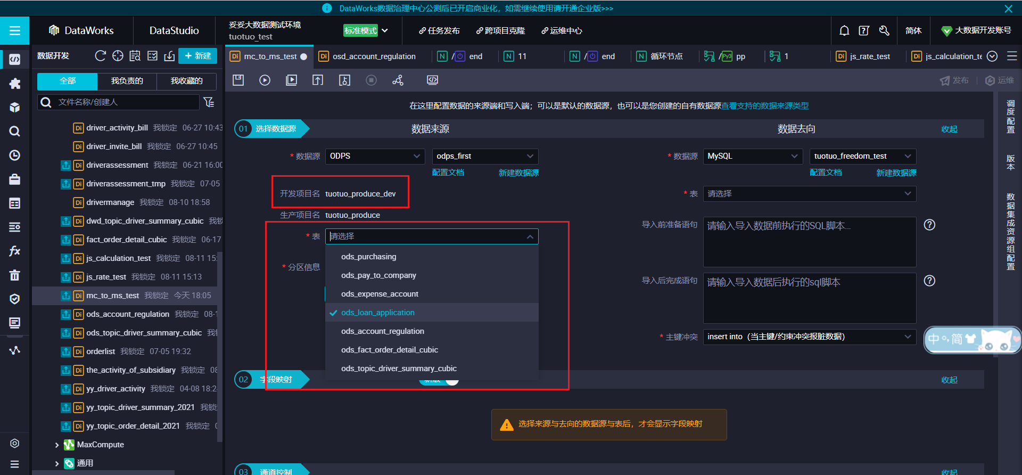
Task: Click the import icon next to the New button
Action: tap(169, 56)
